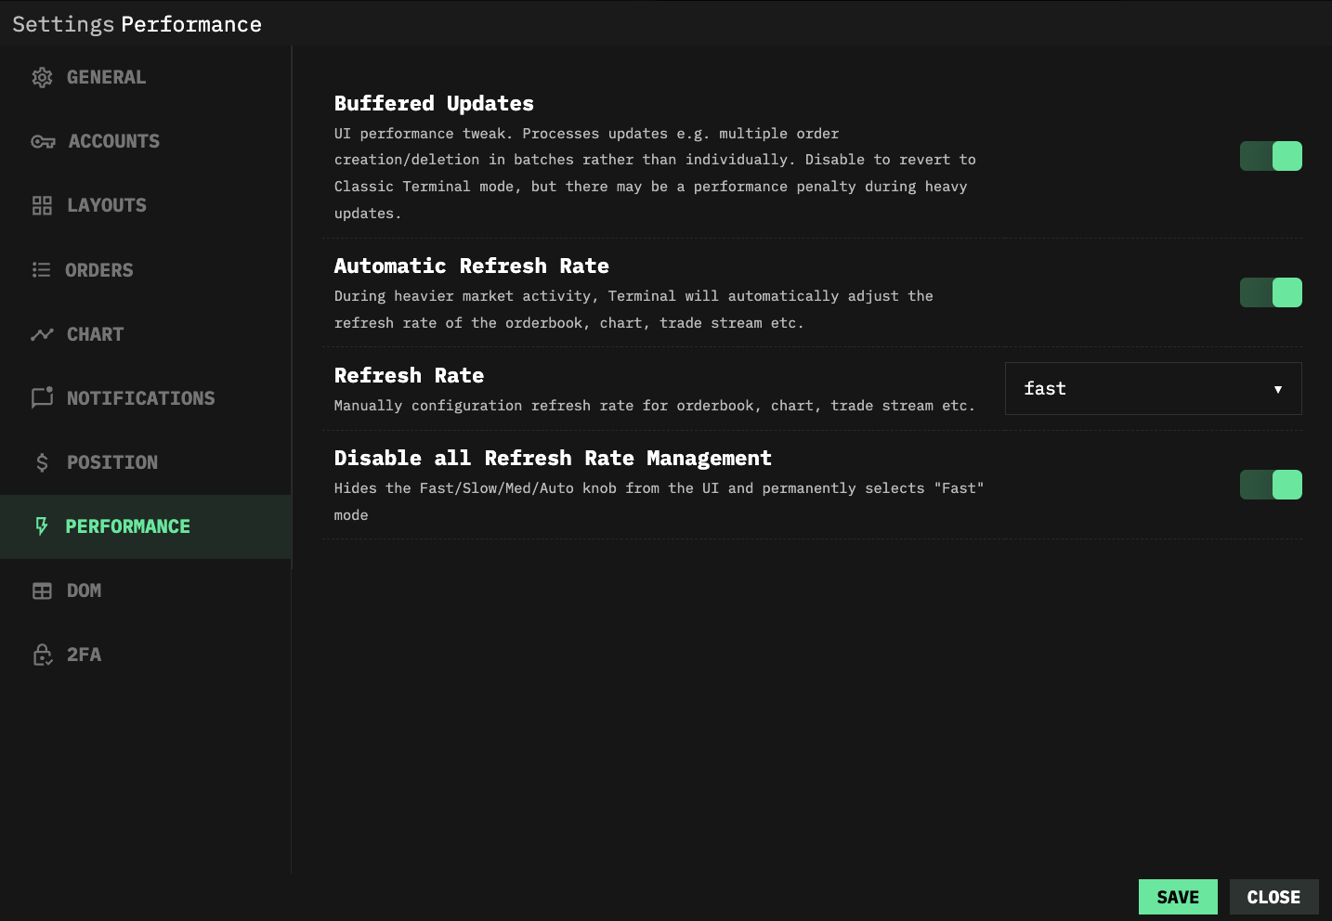Open the Notifications settings tab
Viewport: 1332px width, 921px height.
[140, 398]
